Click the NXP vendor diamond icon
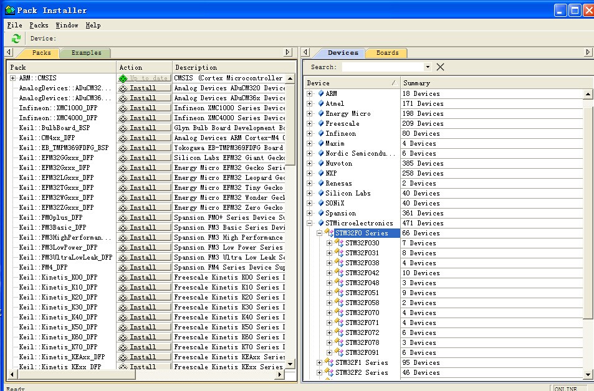Image resolution: width=594 pixels, height=391 pixels. (x=321, y=172)
